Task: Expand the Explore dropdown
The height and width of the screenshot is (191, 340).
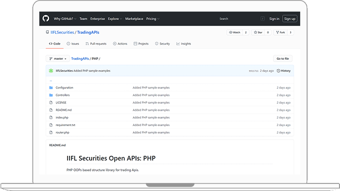Action: point(115,19)
